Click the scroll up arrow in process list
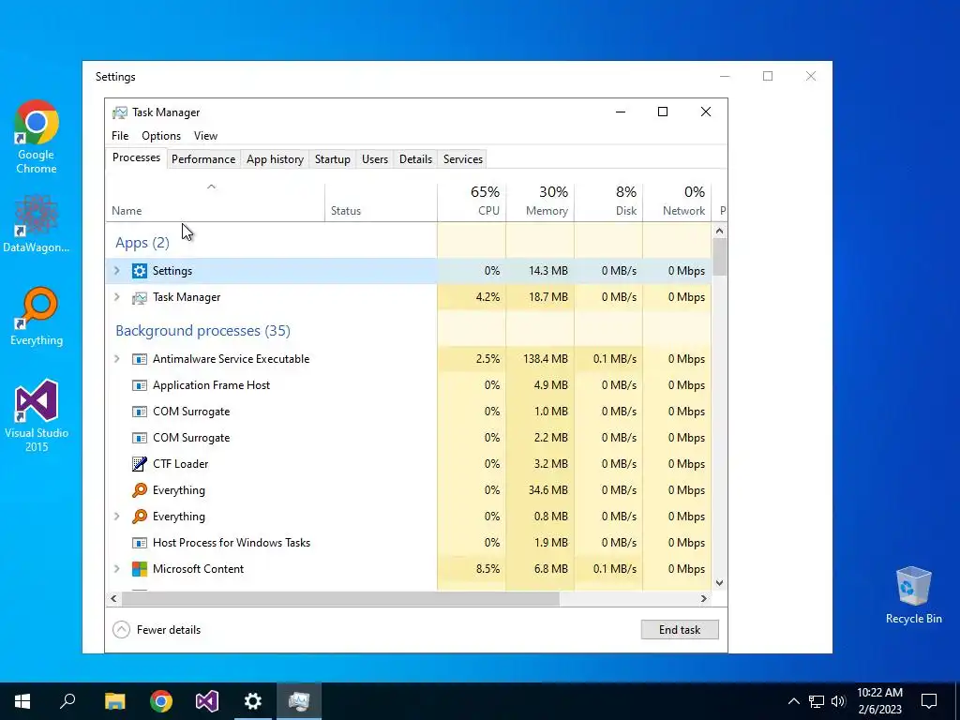960x720 pixels. (x=719, y=231)
